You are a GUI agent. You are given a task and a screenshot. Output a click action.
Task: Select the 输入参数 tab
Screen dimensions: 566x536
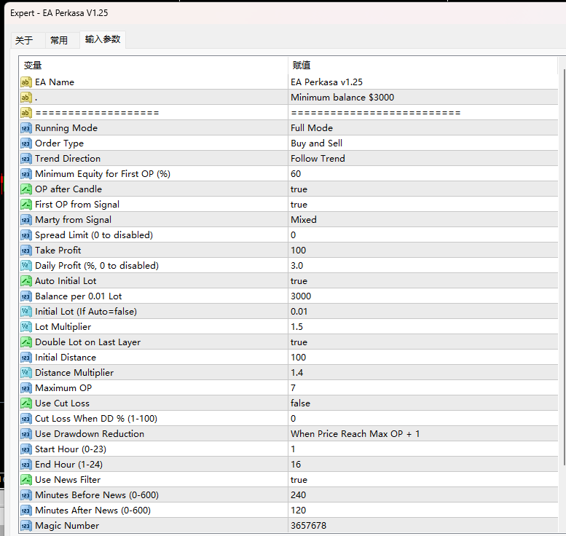click(103, 39)
